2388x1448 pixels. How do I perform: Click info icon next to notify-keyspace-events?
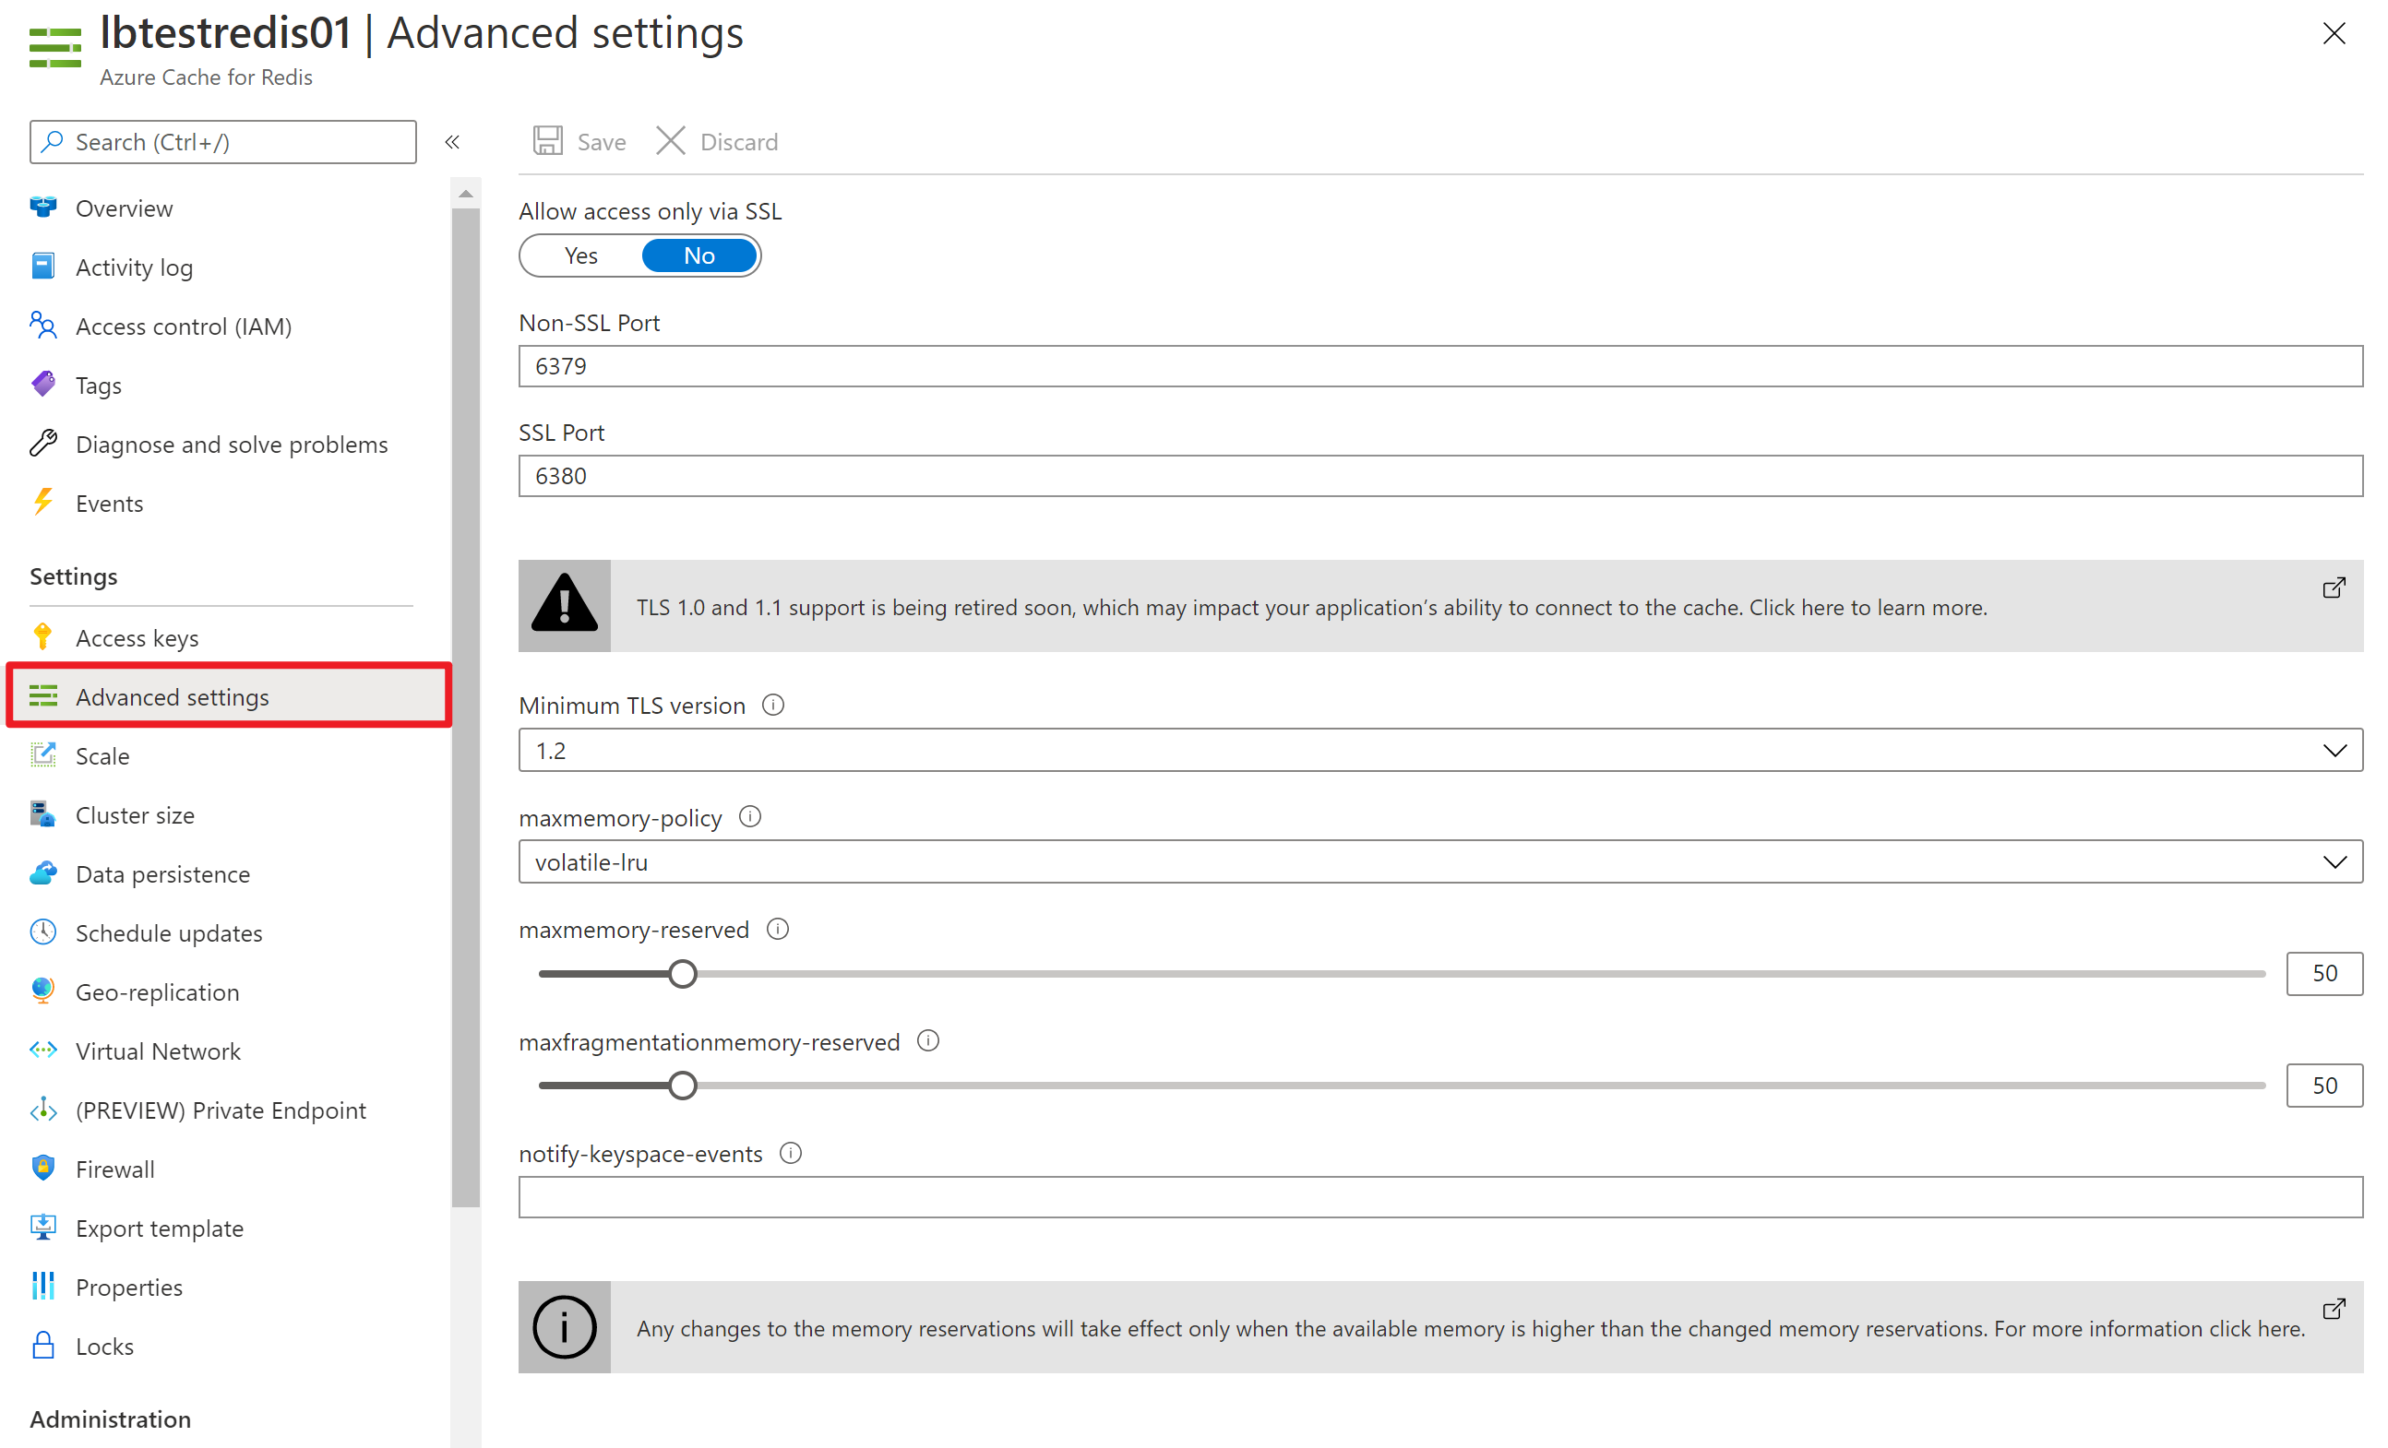790,1153
